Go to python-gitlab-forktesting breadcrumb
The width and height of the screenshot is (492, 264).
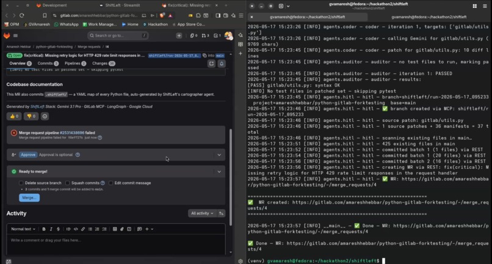[x=54, y=47]
